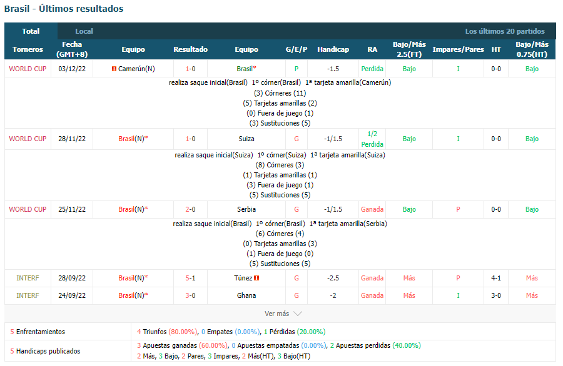Open the Ghana team link
563x366 pixels.
coord(246,296)
